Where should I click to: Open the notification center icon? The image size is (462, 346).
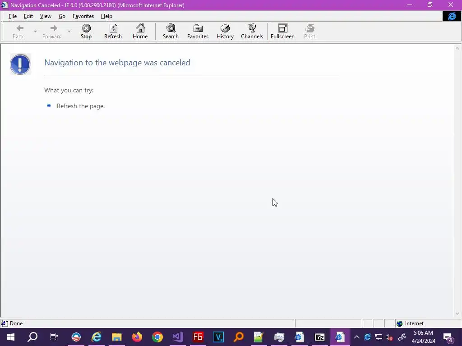click(x=448, y=337)
